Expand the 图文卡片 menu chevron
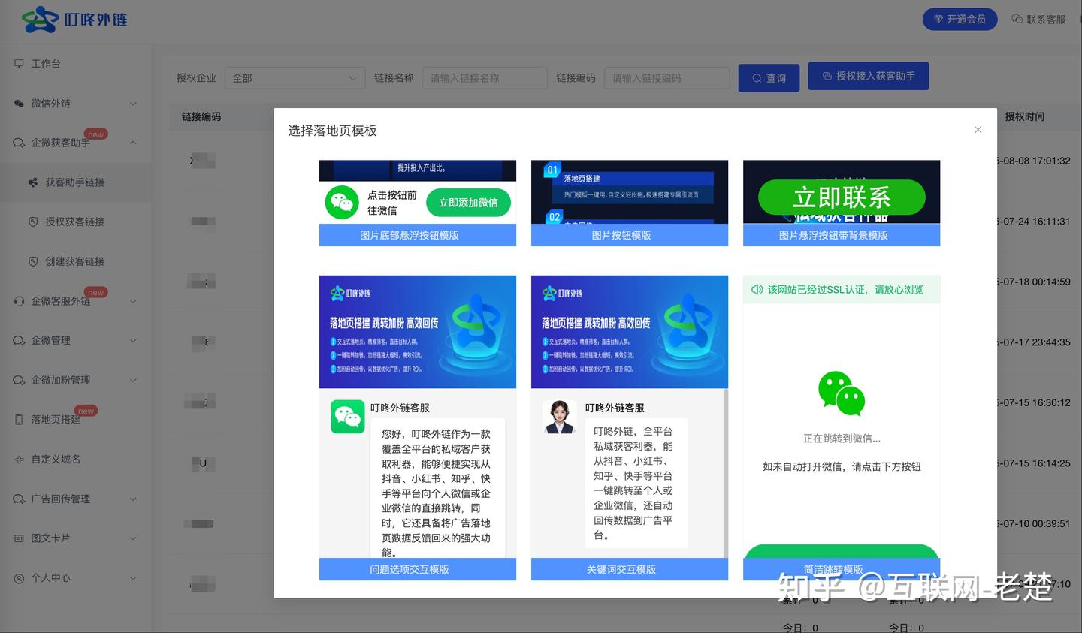 tap(133, 538)
